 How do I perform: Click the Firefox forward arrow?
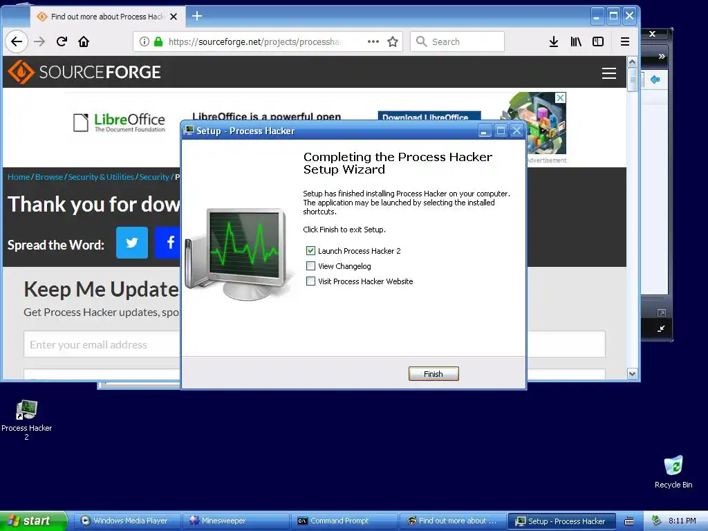(x=39, y=41)
